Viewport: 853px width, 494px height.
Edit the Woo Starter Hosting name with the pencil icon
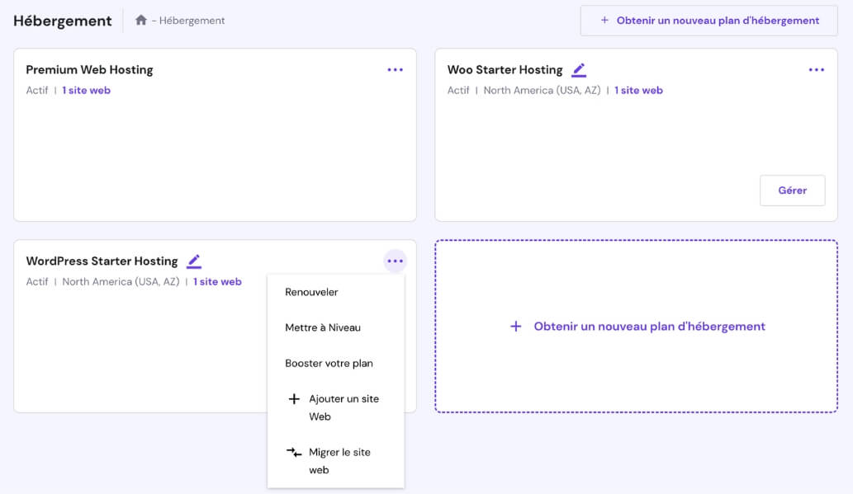[x=579, y=70]
